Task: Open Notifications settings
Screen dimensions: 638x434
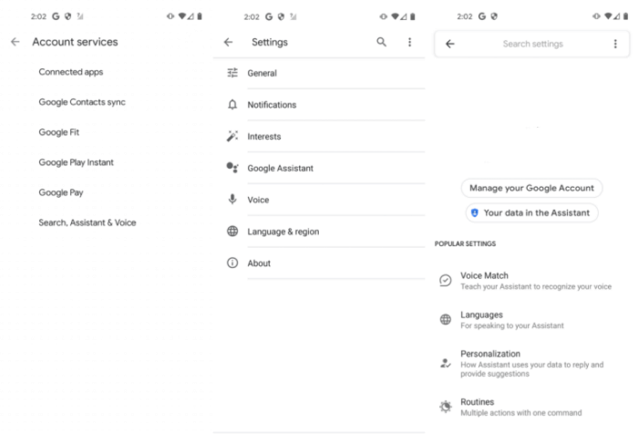Action: tap(319, 105)
